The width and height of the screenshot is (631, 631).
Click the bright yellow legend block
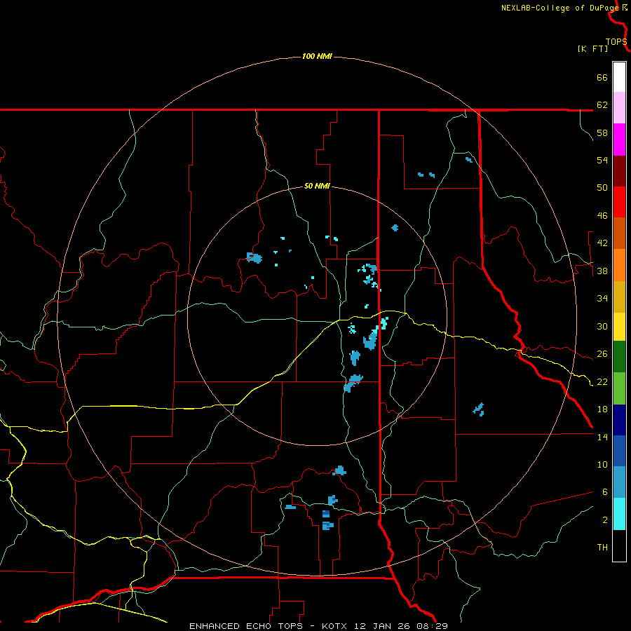click(x=619, y=327)
